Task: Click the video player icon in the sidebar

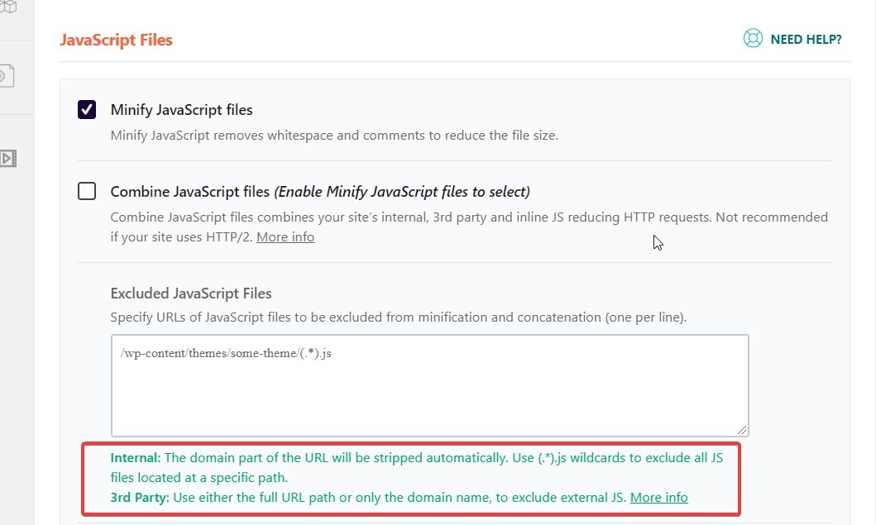Action: click(x=9, y=158)
